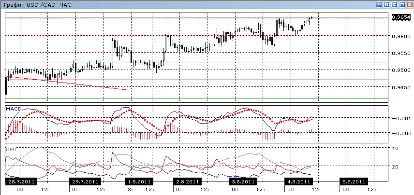Select the 28.7.2011 date marker

pyautogui.click(x=21, y=182)
